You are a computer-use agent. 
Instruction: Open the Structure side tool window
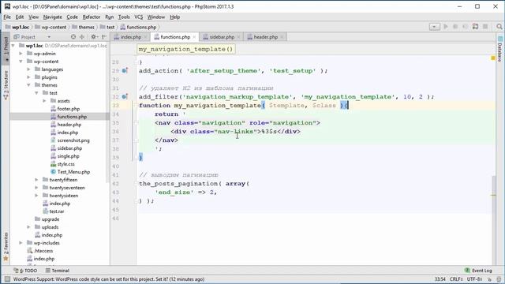pos(6,84)
